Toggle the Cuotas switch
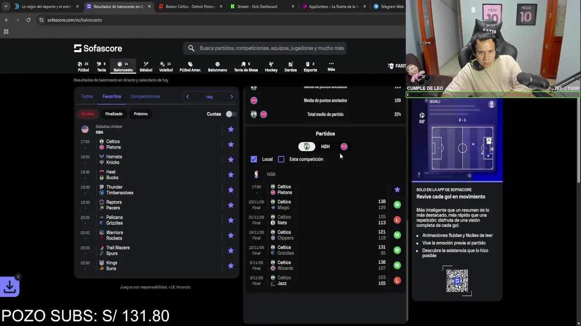 click(x=231, y=114)
